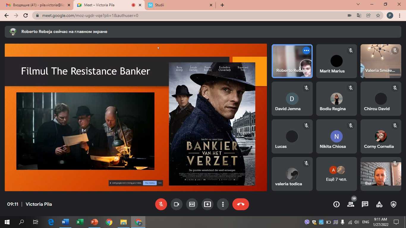
Task: Open the in-call chat panel
Action: pos(365,204)
